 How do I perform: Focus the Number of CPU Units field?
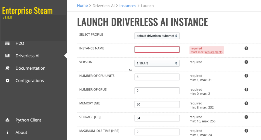point(157,77)
